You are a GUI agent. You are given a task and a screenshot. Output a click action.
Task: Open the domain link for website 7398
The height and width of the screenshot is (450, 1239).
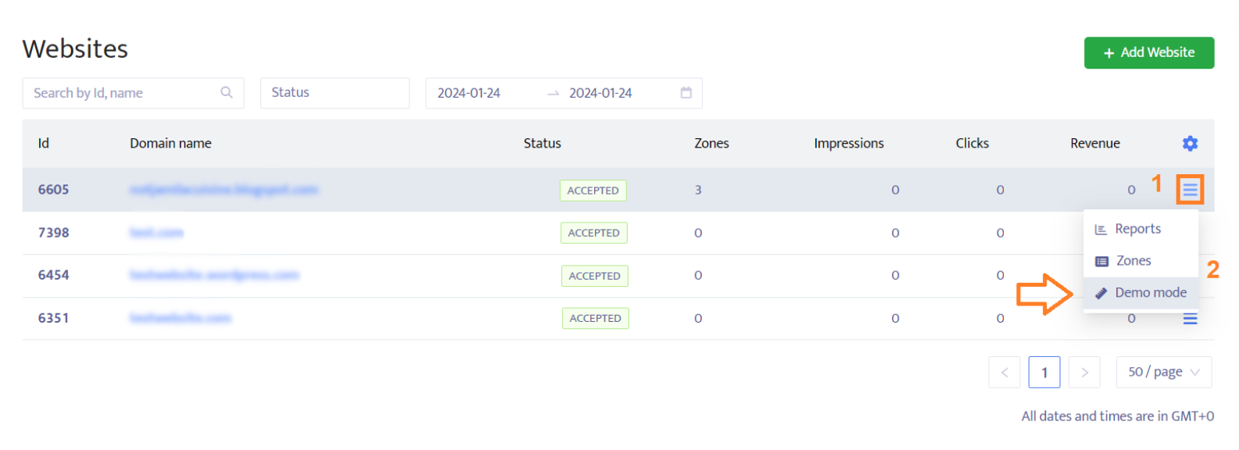click(156, 233)
